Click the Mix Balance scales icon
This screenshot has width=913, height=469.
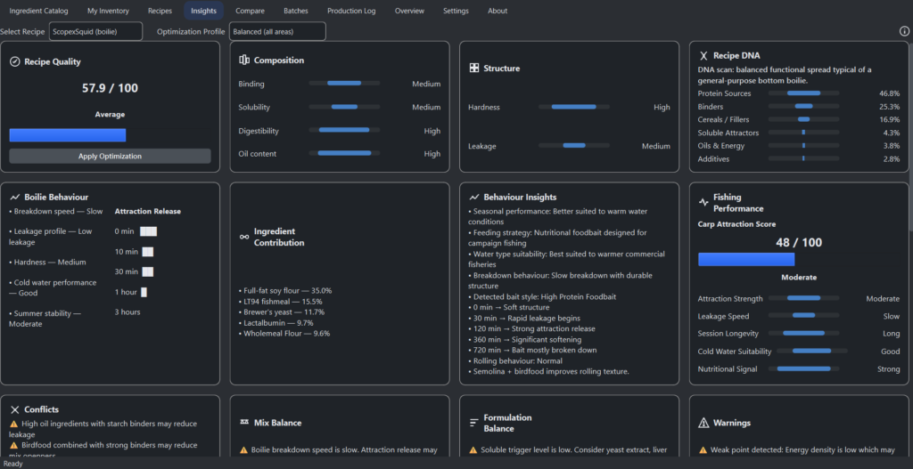click(x=244, y=423)
